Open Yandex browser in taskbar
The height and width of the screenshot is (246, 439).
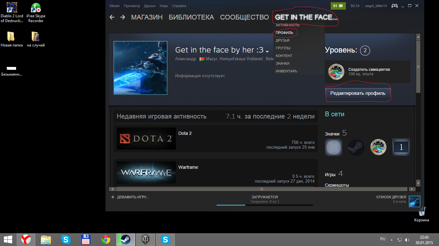click(x=26, y=239)
